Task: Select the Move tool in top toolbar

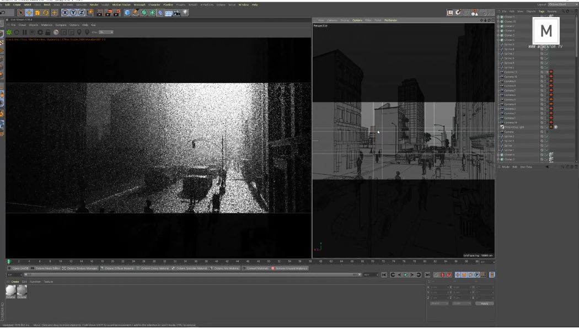Action: point(29,13)
